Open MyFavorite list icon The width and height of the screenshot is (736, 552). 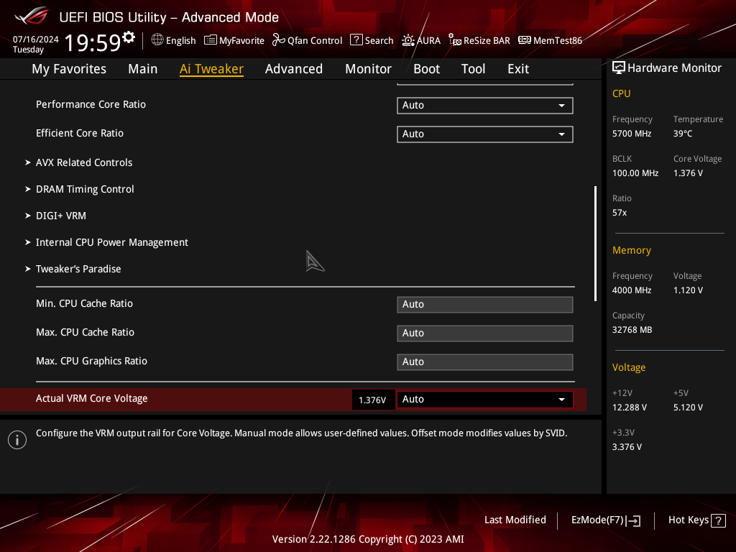coord(211,40)
